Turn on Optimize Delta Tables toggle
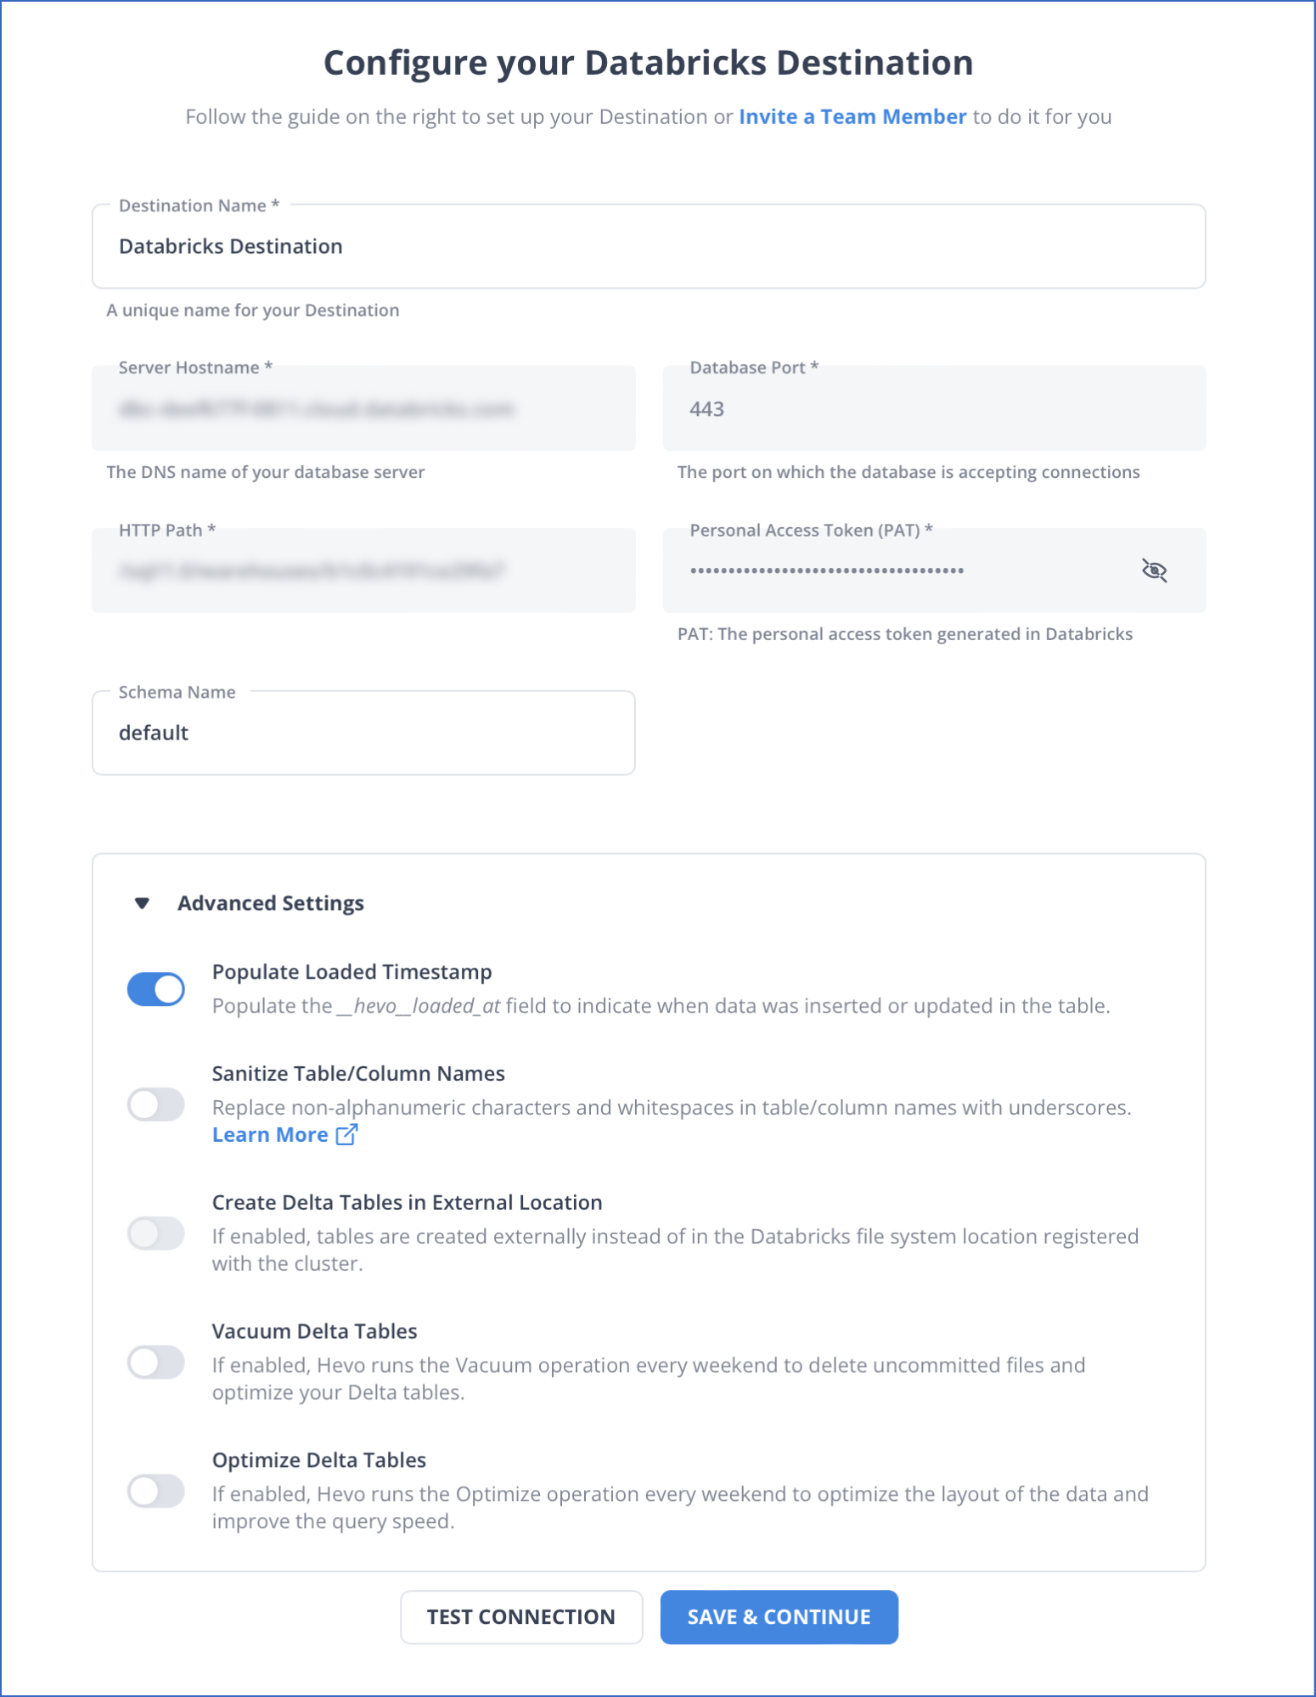1316x1697 pixels. pyautogui.click(x=156, y=1492)
